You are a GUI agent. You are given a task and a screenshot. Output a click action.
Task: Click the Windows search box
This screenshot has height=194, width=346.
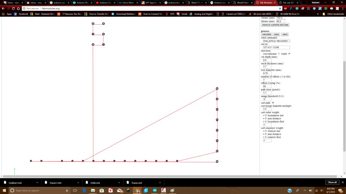pyautogui.click(x=40, y=190)
